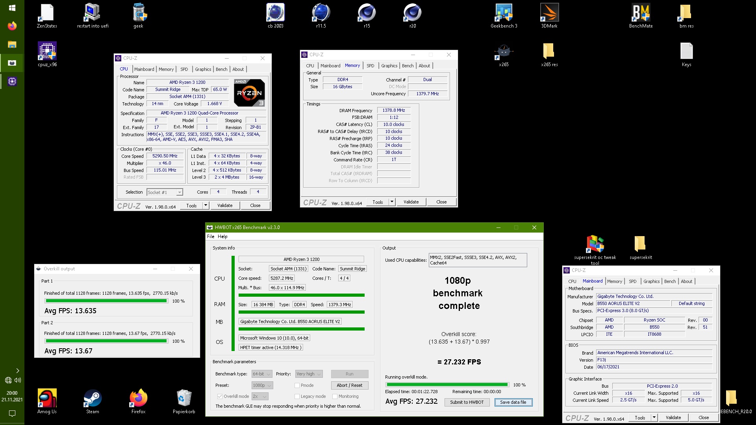
Task: Click the DRAM Frequency 1378.8 MHz field
Action: pyautogui.click(x=394, y=110)
